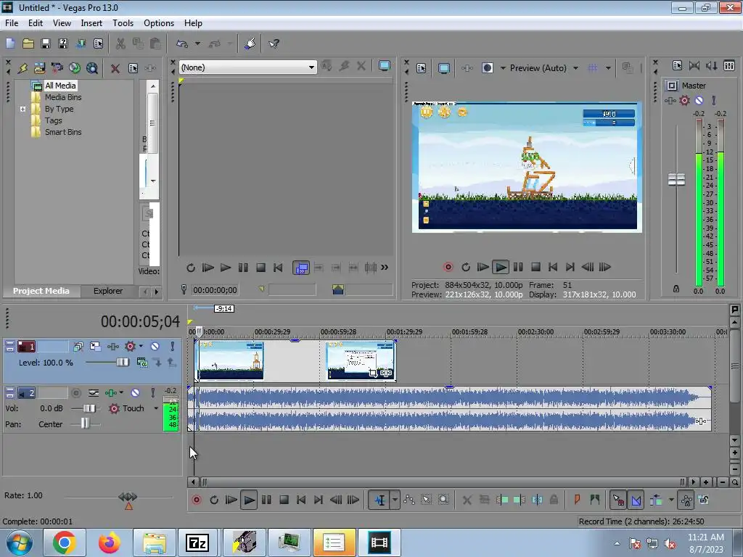Toggle the Auto Ripple icon in timeline toolbar
The image size is (743, 557).
point(656,500)
